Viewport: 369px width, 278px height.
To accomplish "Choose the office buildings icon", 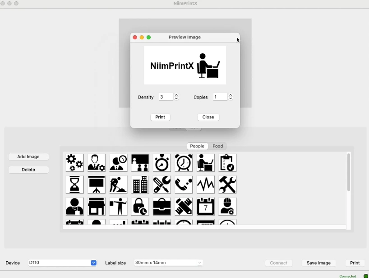I will (x=140, y=184).
